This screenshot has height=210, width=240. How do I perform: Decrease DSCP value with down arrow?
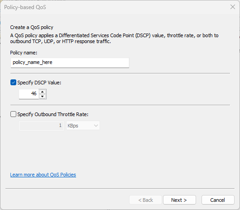click(43, 97)
